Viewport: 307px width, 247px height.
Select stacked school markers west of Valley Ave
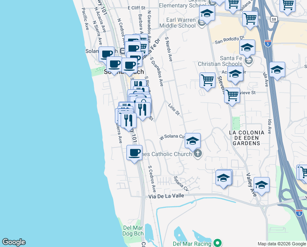coord(224,178)
